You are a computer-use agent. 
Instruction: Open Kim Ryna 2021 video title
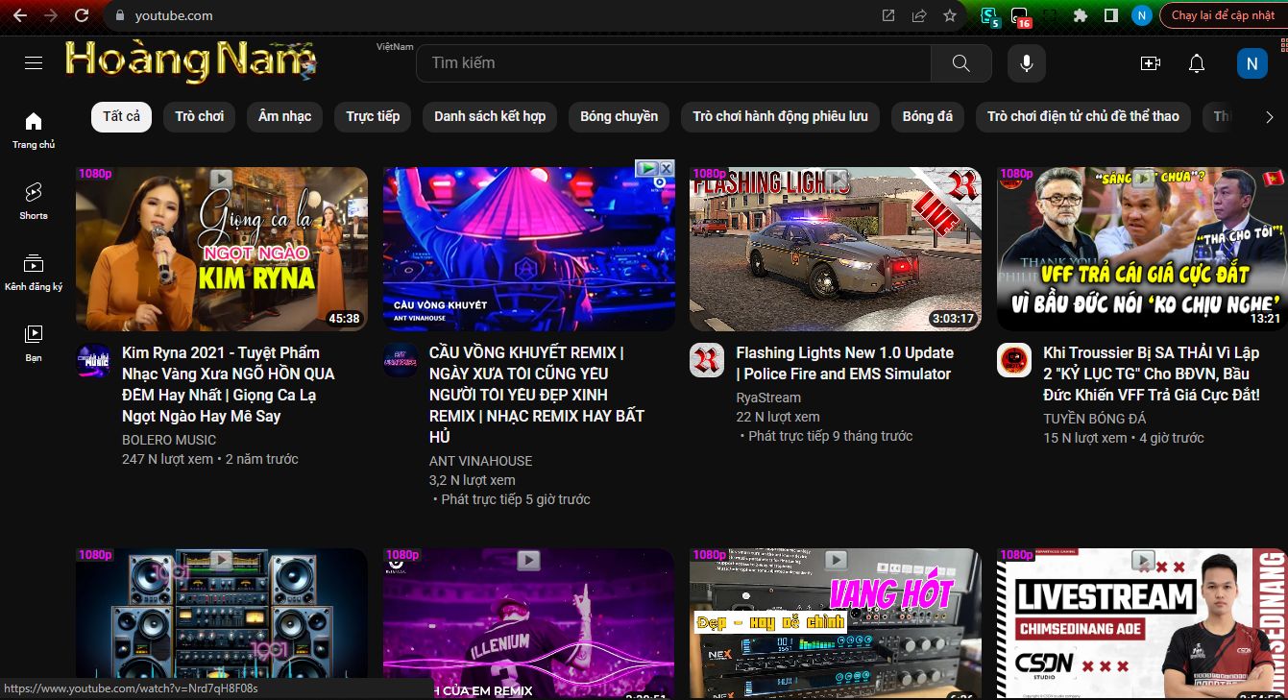pyautogui.click(x=229, y=384)
